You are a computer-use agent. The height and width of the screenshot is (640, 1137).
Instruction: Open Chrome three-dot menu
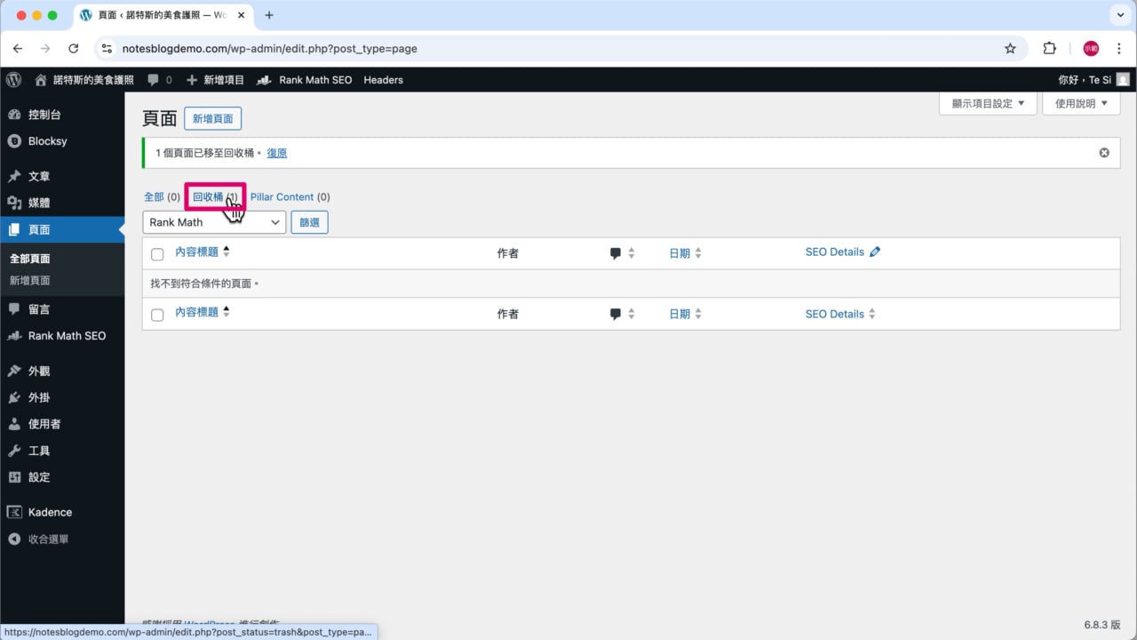[1118, 49]
